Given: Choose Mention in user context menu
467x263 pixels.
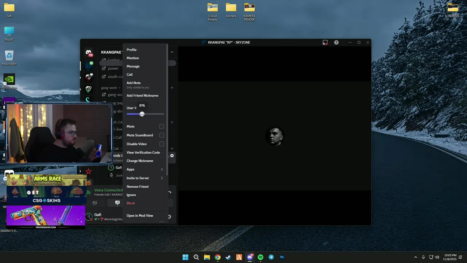Looking at the screenshot, I should coord(145,58).
